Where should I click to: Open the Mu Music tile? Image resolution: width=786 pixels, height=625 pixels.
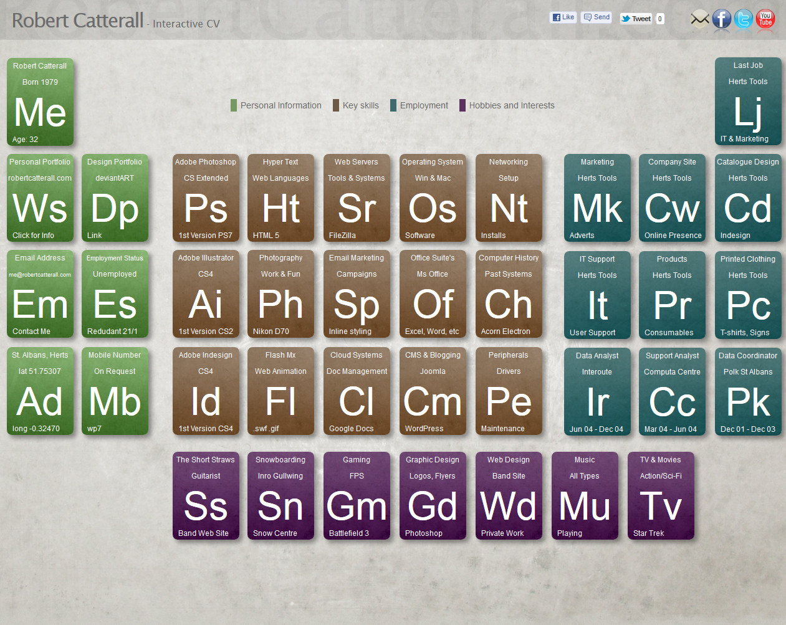[585, 496]
